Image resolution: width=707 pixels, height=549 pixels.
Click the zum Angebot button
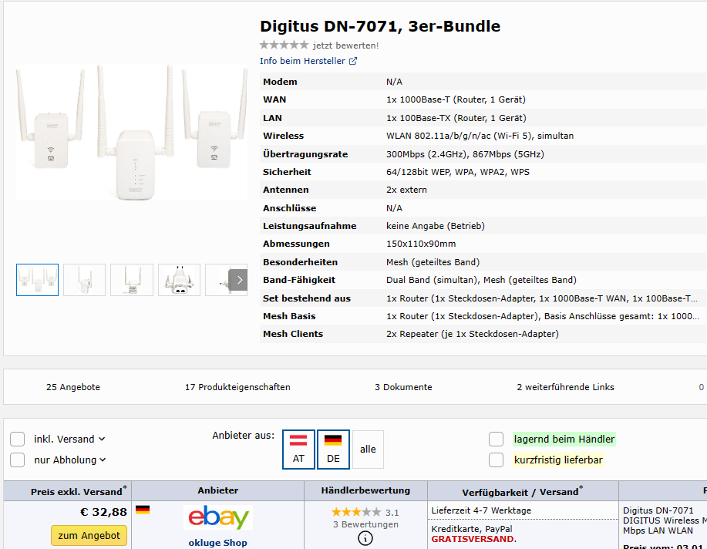tap(89, 535)
